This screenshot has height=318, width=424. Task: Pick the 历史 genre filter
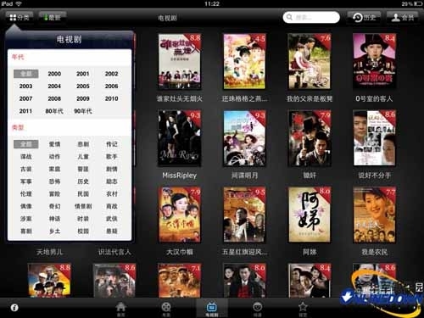coord(83,181)
